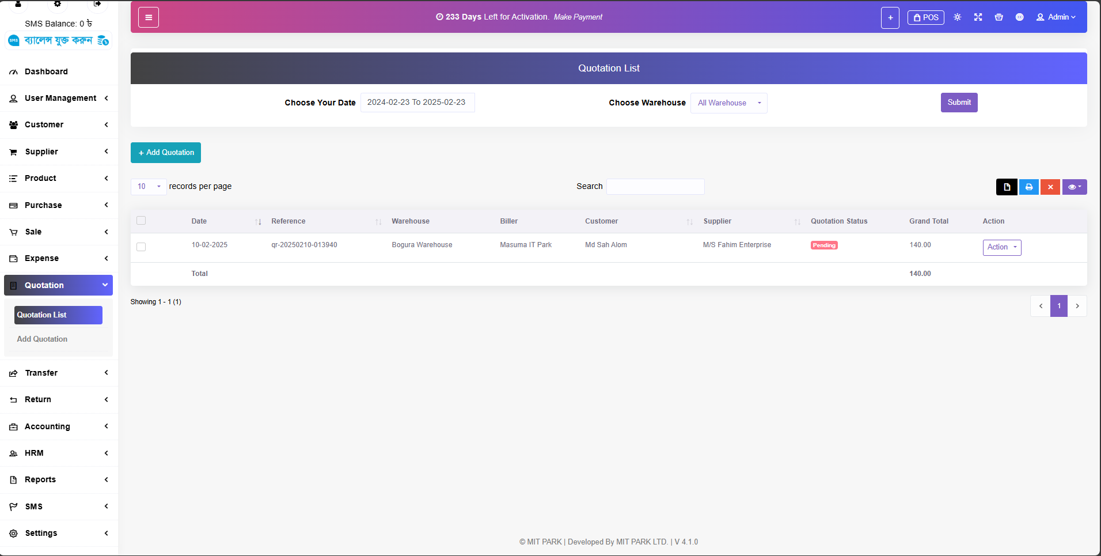Open the cash register drawer icon

click(999, 17)
